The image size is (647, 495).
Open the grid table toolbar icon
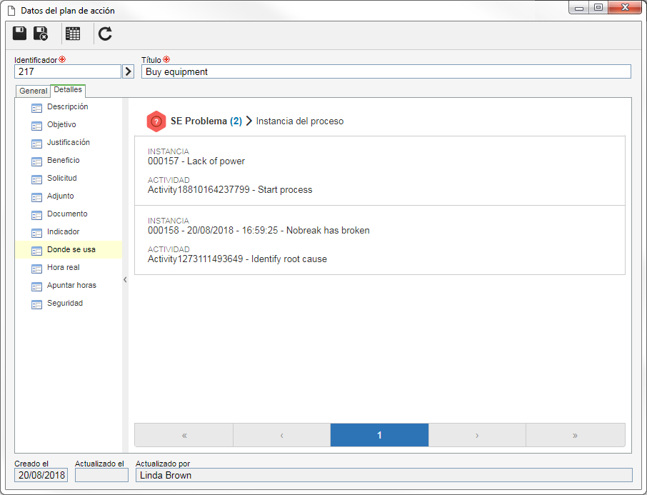[x=73, y=34]
